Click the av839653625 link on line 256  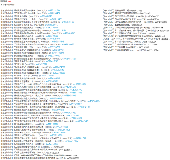pyautogui.click(x=46, y=16)
